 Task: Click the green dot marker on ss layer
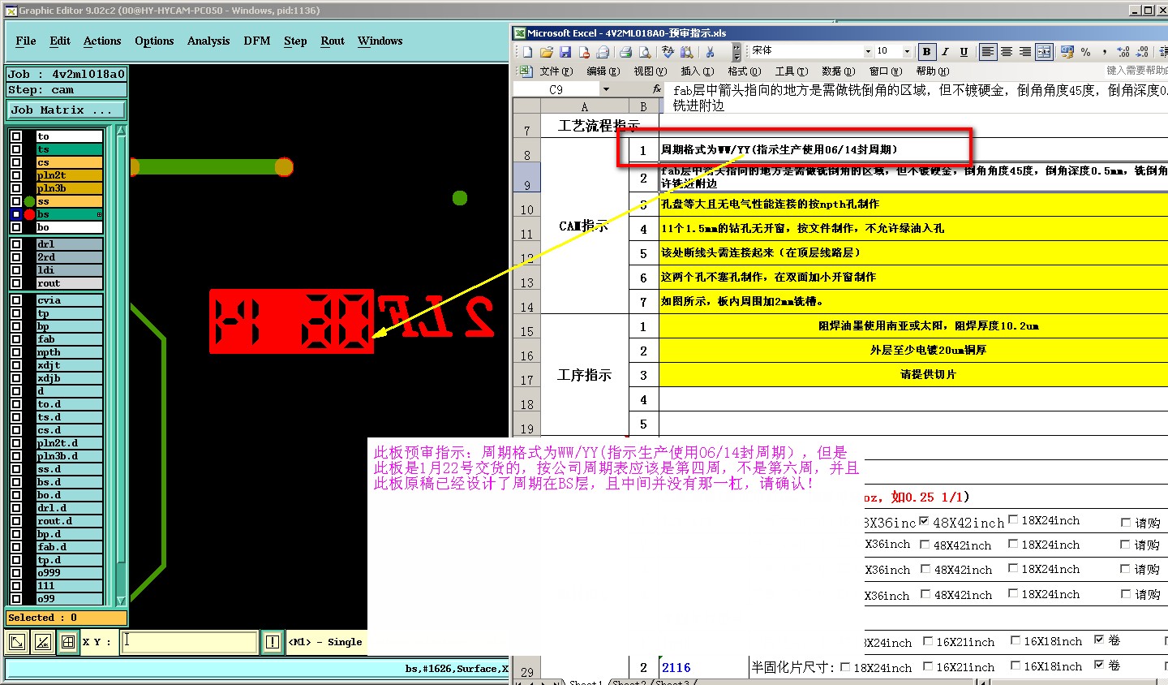tap(30, 201)
